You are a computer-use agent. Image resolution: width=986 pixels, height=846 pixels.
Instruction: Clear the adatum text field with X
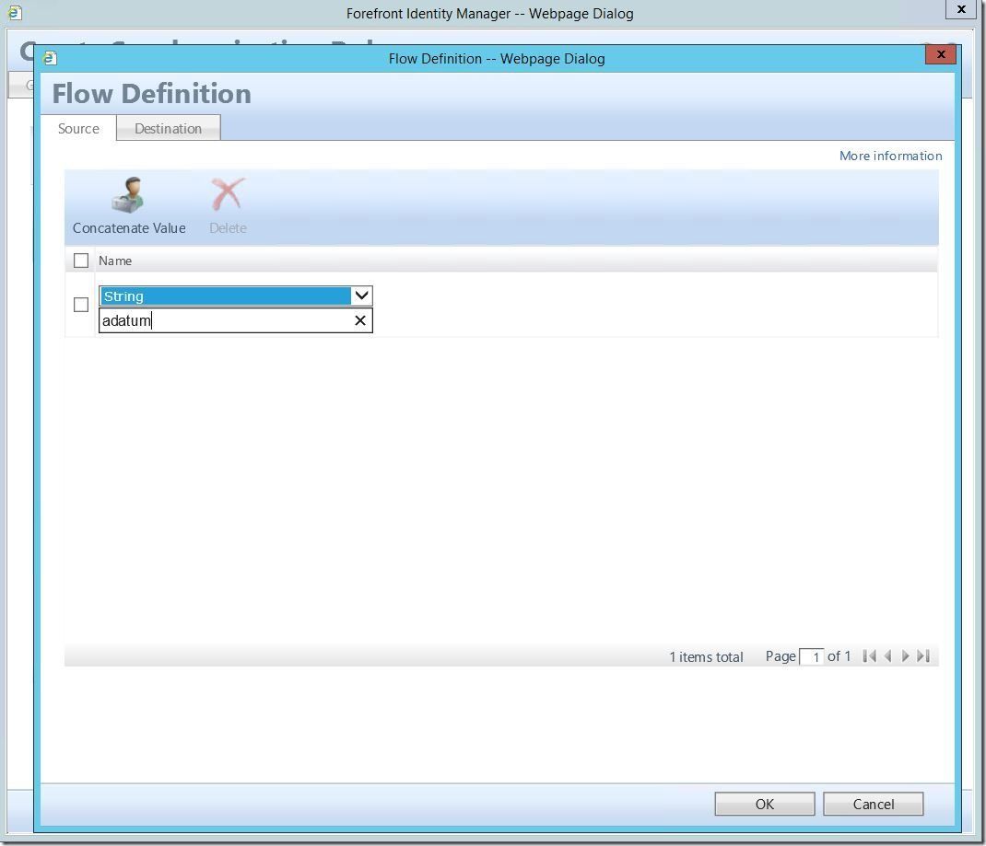tap(360, 320)
